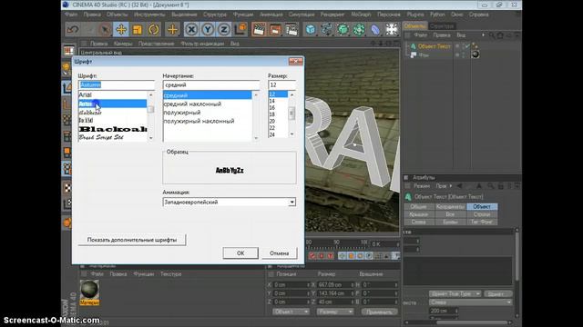Choose полужирный style in the dialog

tap(182, 113)
